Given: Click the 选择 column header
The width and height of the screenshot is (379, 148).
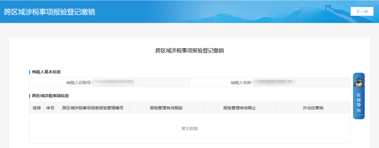Looking at the screenshot, I should pyautogui.click(x=37, y=108).
